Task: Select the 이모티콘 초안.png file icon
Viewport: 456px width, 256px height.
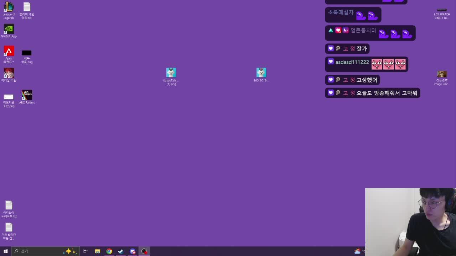Action: (x=9, y=101)
